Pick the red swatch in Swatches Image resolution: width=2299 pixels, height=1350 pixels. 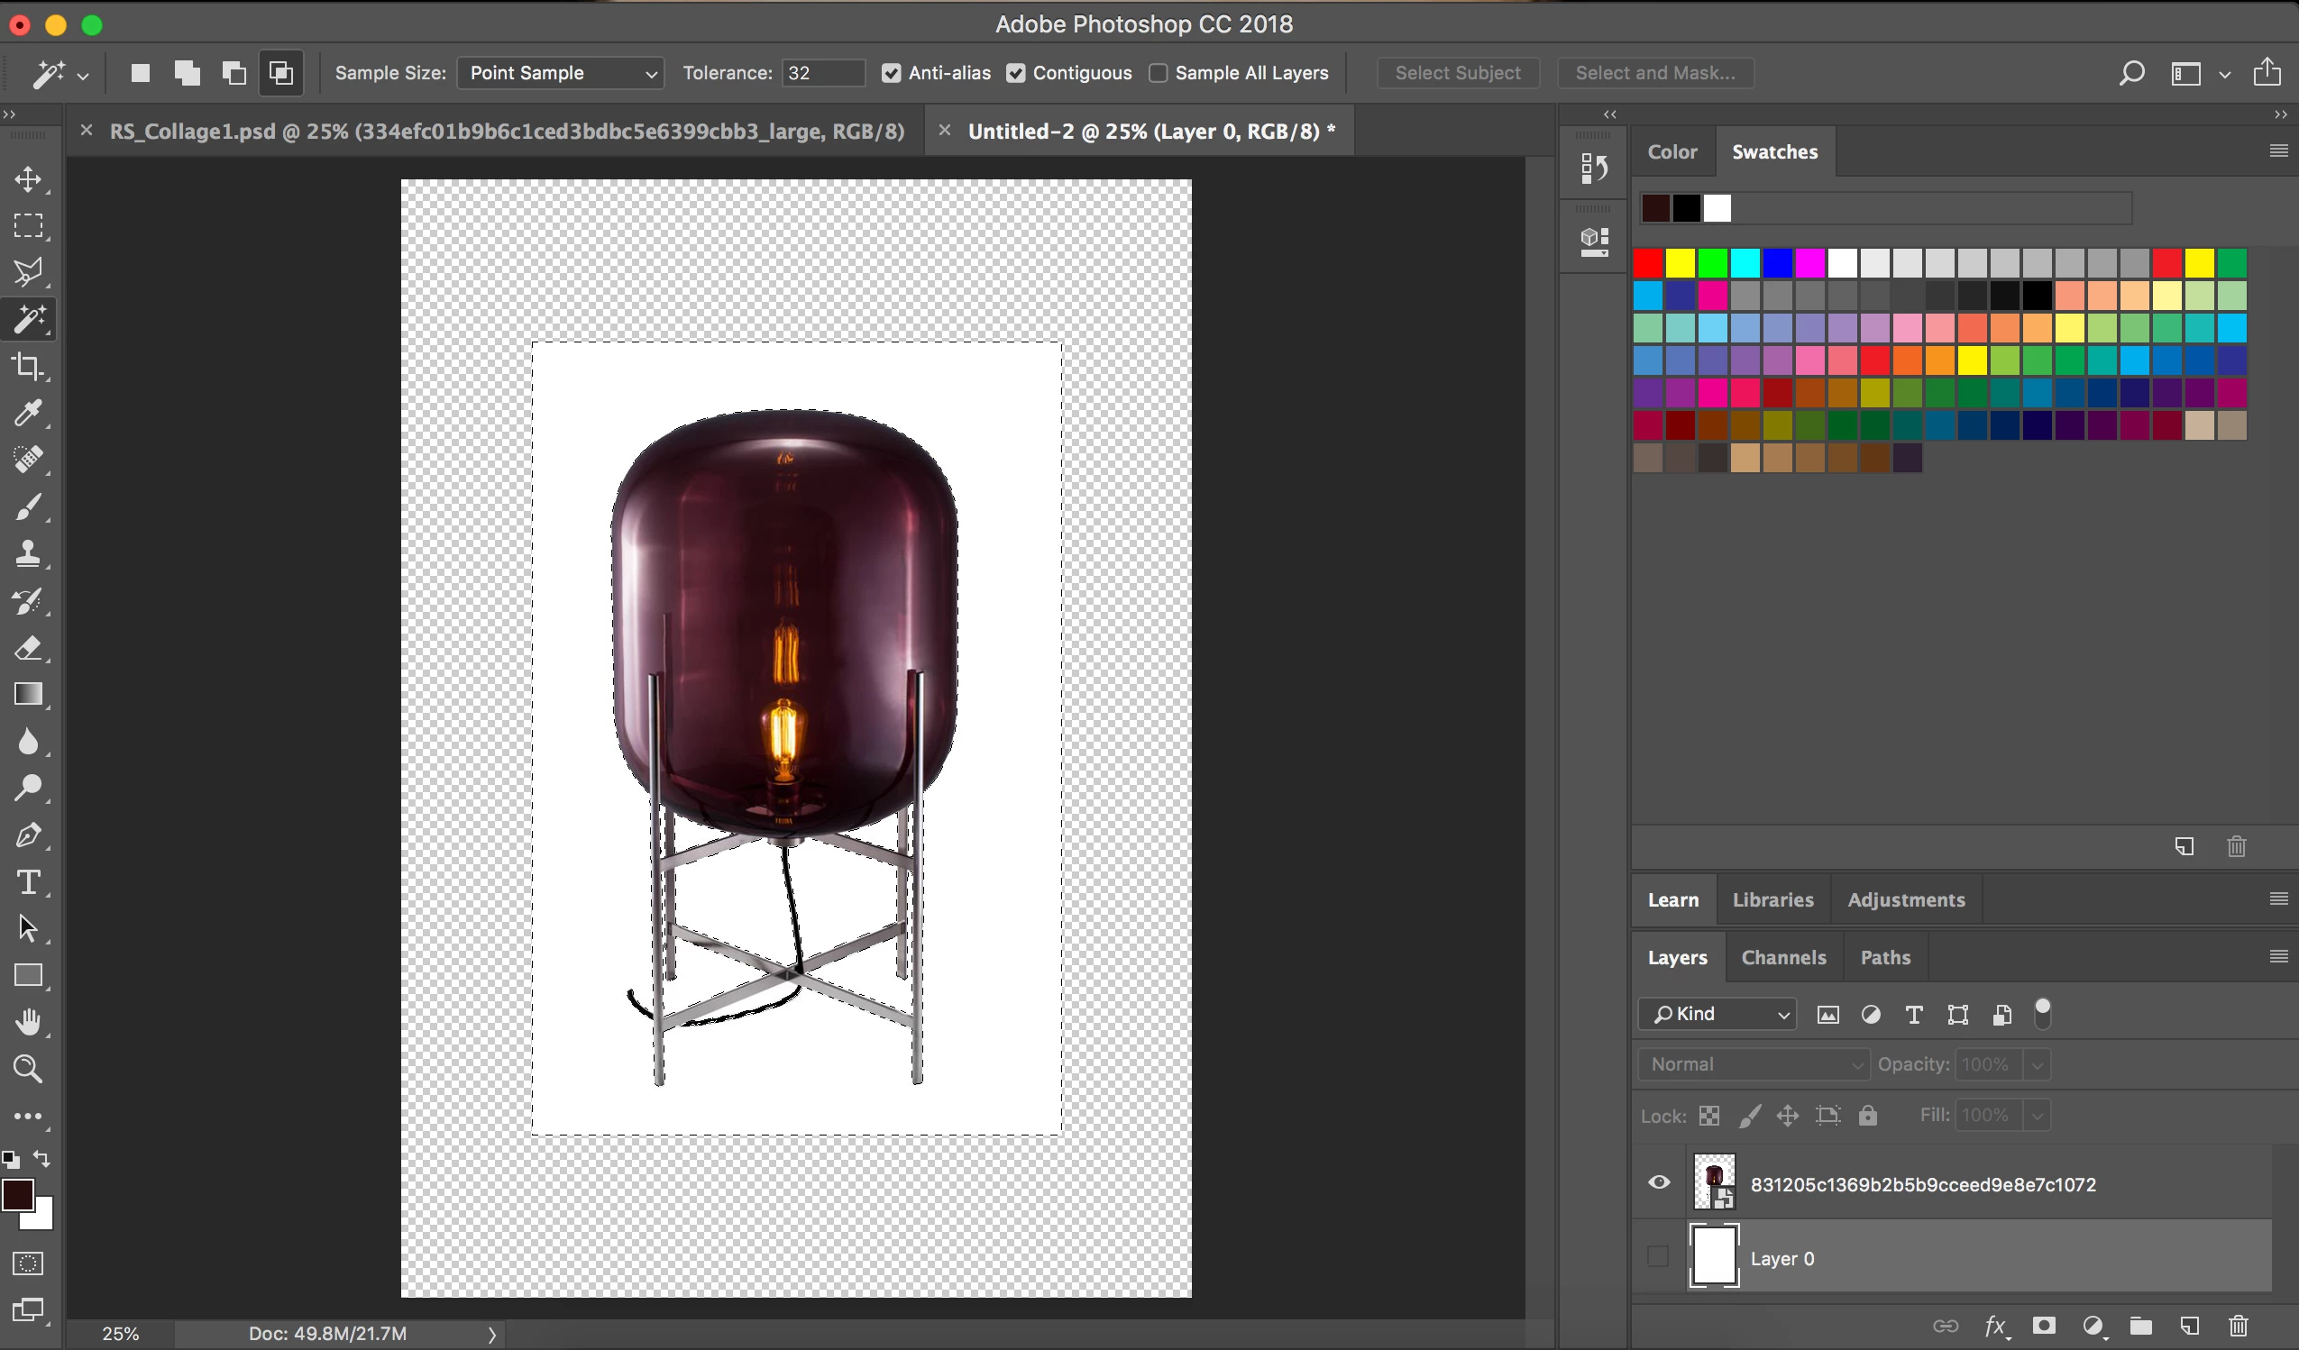(1648, 264)
